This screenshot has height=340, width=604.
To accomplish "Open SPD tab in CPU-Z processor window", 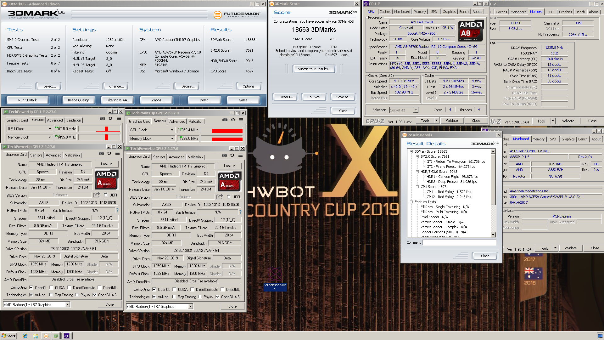I will pos(434,12).
